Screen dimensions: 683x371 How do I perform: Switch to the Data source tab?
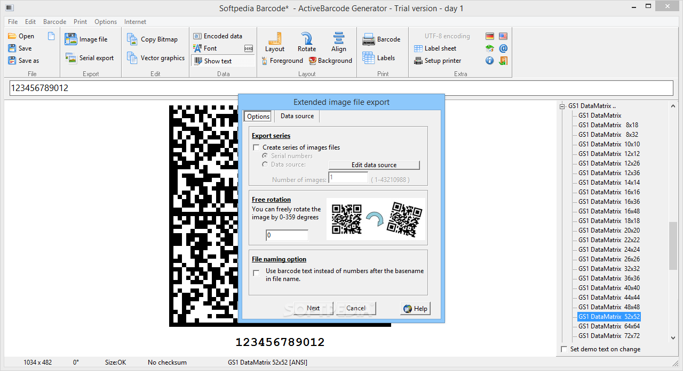[x=297, y=116]
